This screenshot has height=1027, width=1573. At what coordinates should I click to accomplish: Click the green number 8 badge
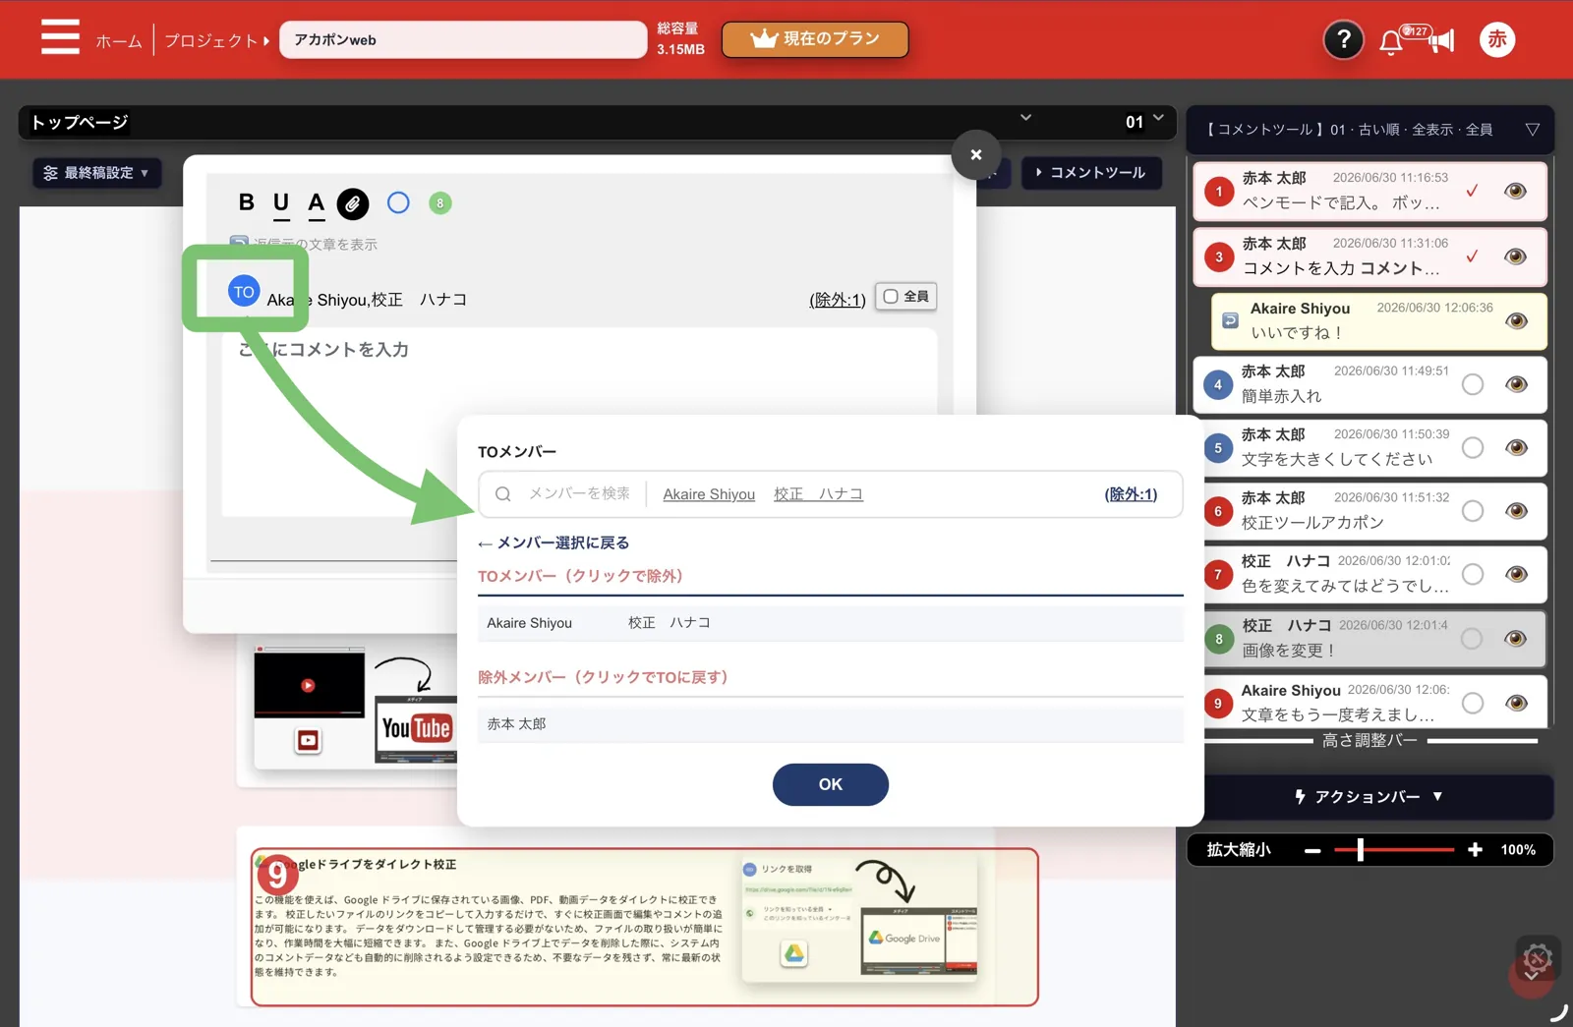pyautogui.click(x=439, y=203)
